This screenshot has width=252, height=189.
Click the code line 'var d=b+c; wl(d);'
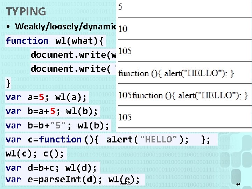pyautogui.click(x=51, y=168)
